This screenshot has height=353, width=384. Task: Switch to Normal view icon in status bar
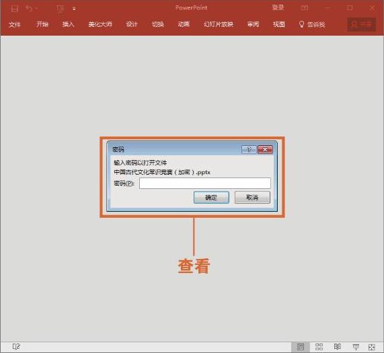click(x=301, y=347)
